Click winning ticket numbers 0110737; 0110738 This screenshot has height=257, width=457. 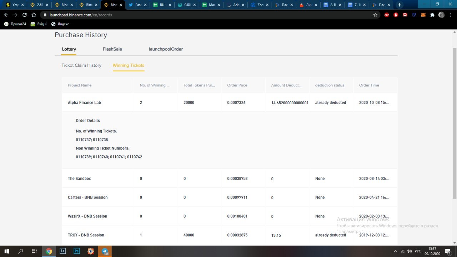pyautogui.click(x=92, y=140)
